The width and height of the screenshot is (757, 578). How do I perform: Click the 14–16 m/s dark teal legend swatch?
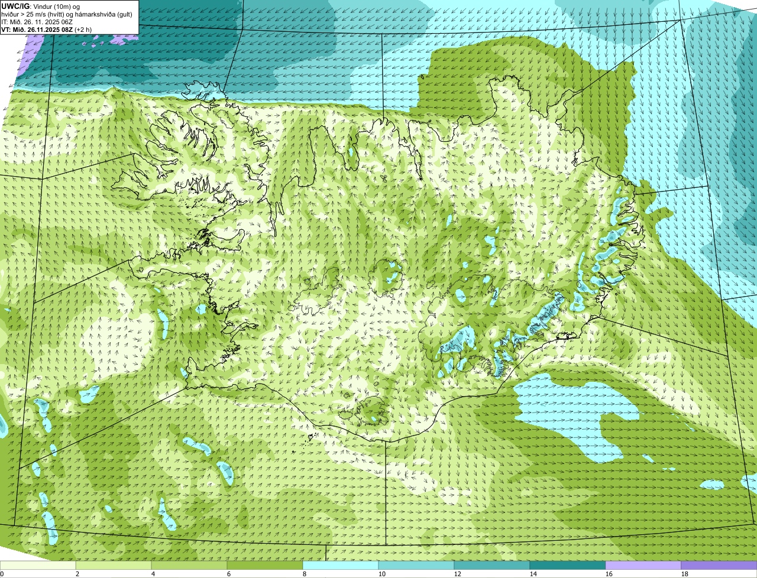coord(568,566)
